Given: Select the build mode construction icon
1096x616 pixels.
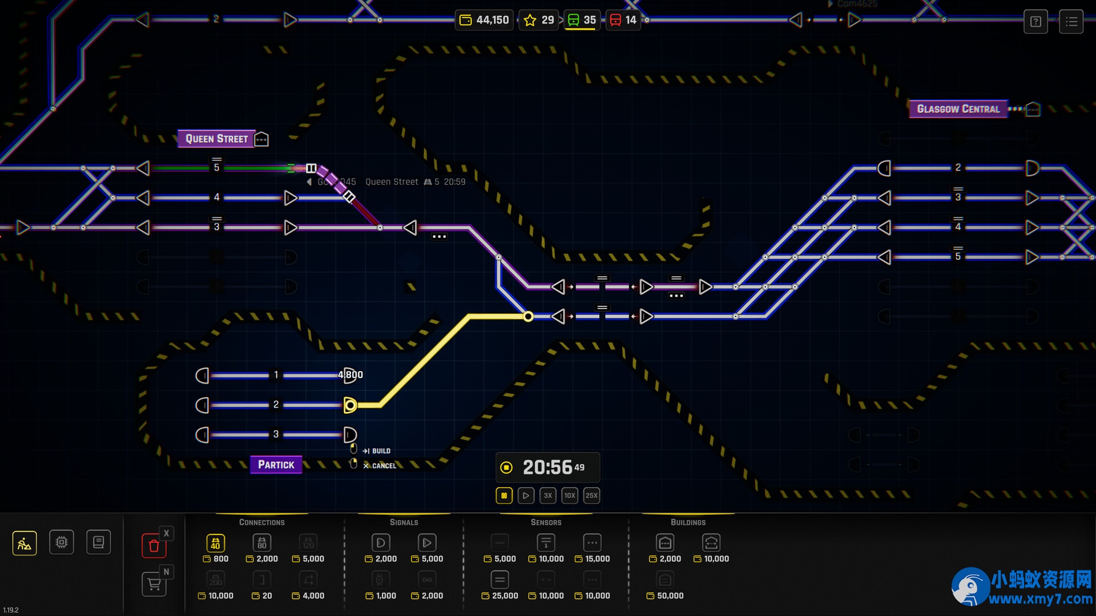Looking at the screenshot, I should (25, 543).
